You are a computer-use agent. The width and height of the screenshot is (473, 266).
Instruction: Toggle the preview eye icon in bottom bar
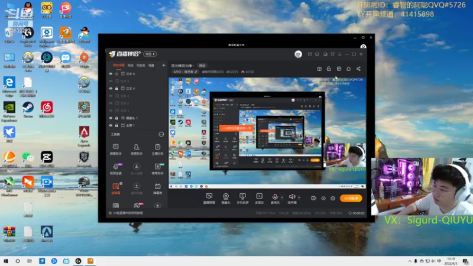pyautogui.click(x=323, y=198)
